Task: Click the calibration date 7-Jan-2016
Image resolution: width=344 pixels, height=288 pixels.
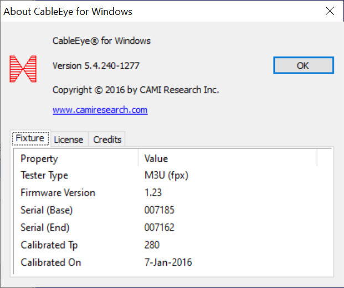Action: (x=168, y=262)
